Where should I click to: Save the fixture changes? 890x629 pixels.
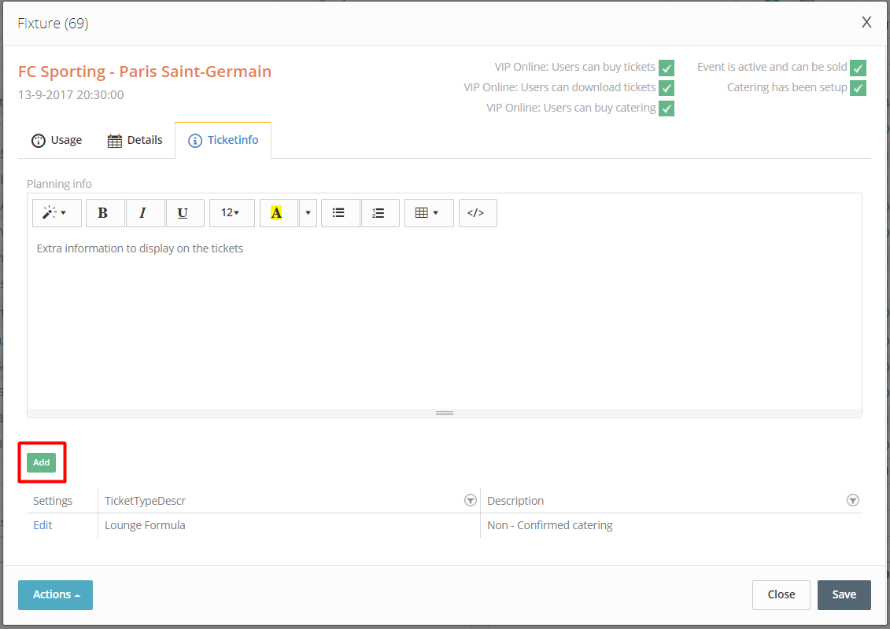(x=844, y=595)
